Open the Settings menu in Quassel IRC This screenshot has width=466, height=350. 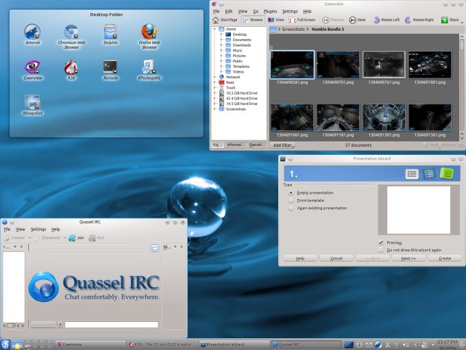tap(38, 229)
